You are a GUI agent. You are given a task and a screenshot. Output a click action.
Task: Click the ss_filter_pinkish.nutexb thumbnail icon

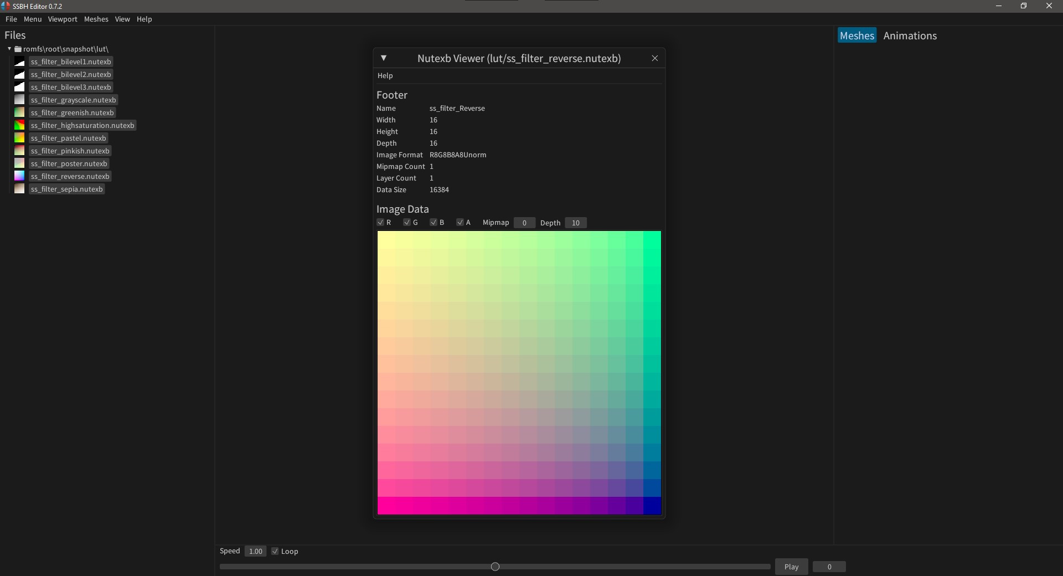pos(19,150)
